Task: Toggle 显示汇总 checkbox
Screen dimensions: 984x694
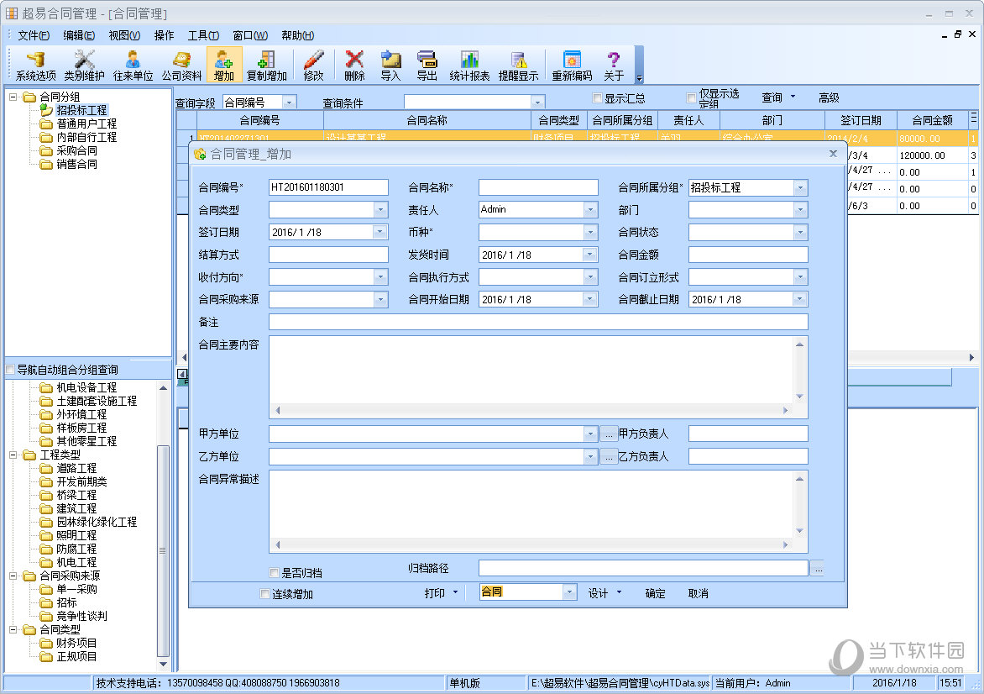Action: [x=598, y=98]
